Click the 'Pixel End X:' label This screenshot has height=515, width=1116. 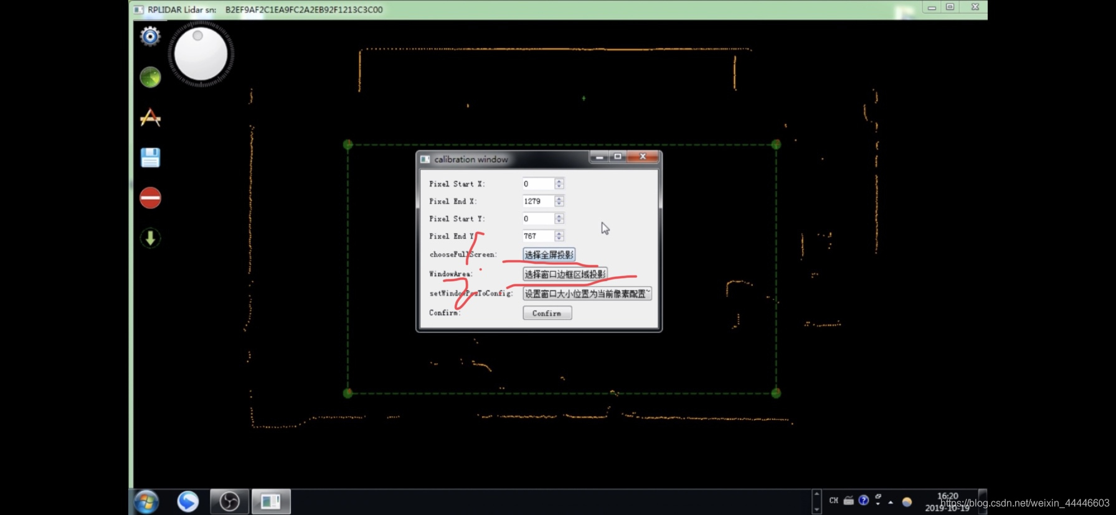[453, 202]
